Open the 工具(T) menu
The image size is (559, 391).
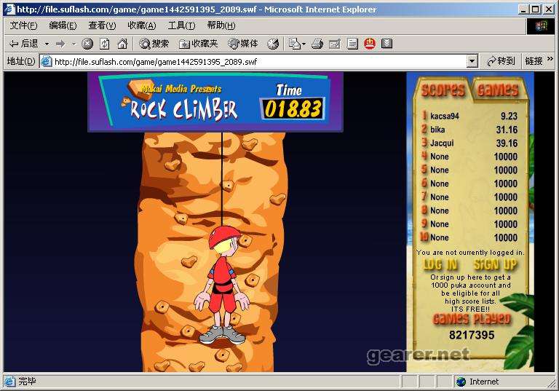pos(181,25)
